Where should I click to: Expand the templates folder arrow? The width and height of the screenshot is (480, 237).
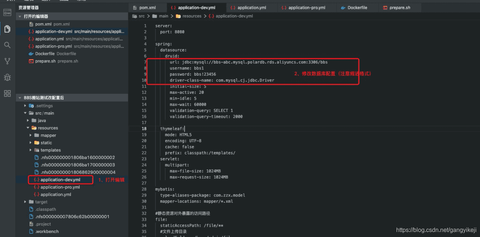[31, 150]
